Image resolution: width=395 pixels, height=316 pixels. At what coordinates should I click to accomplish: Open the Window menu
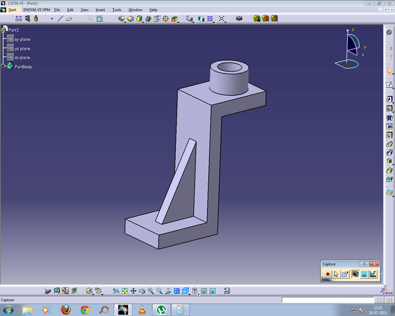click(135, 10)
